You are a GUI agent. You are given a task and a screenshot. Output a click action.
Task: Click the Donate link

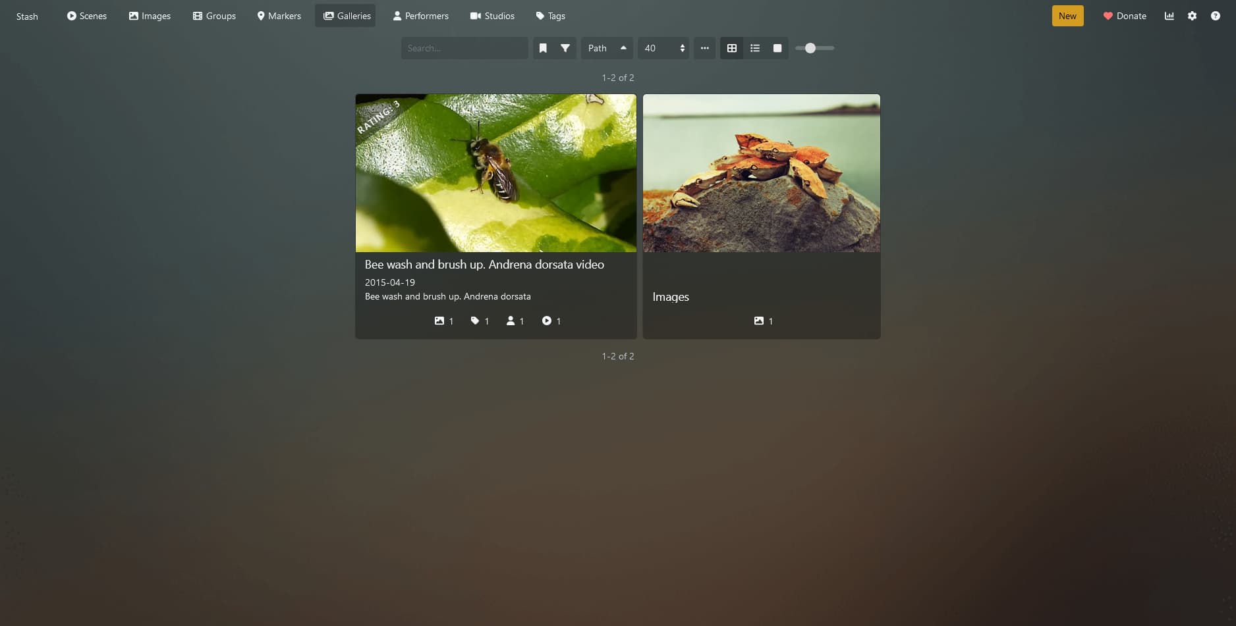(1125, 16)
